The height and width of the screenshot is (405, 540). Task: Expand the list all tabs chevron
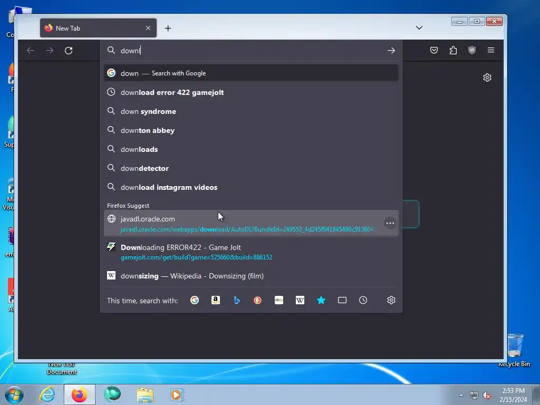pyautogui.click(x=419, y=28)
